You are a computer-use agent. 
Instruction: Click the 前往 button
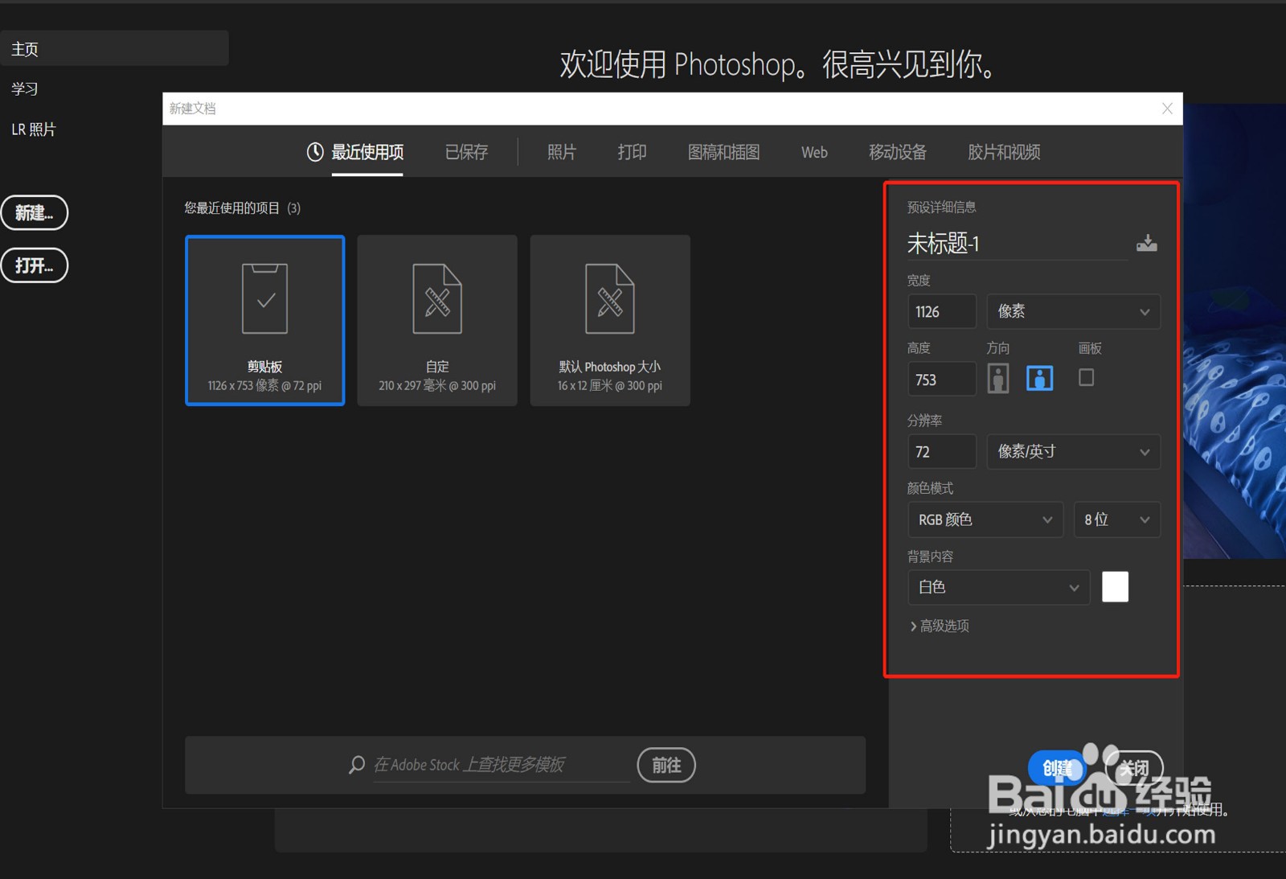[x=666, y=765]
